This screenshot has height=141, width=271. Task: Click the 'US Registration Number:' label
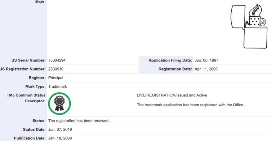point(23,69)
